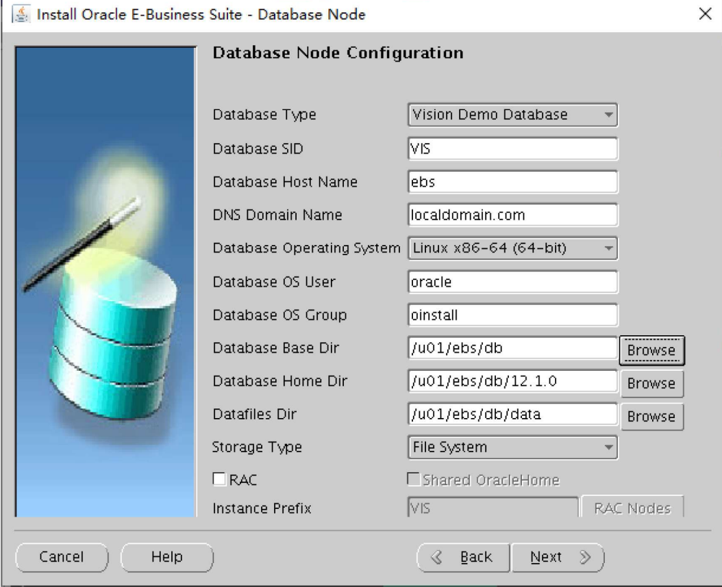Click the DNS Domain Name field
The width and height of the screenshot is (722, 587).
(x=512, y=215)
